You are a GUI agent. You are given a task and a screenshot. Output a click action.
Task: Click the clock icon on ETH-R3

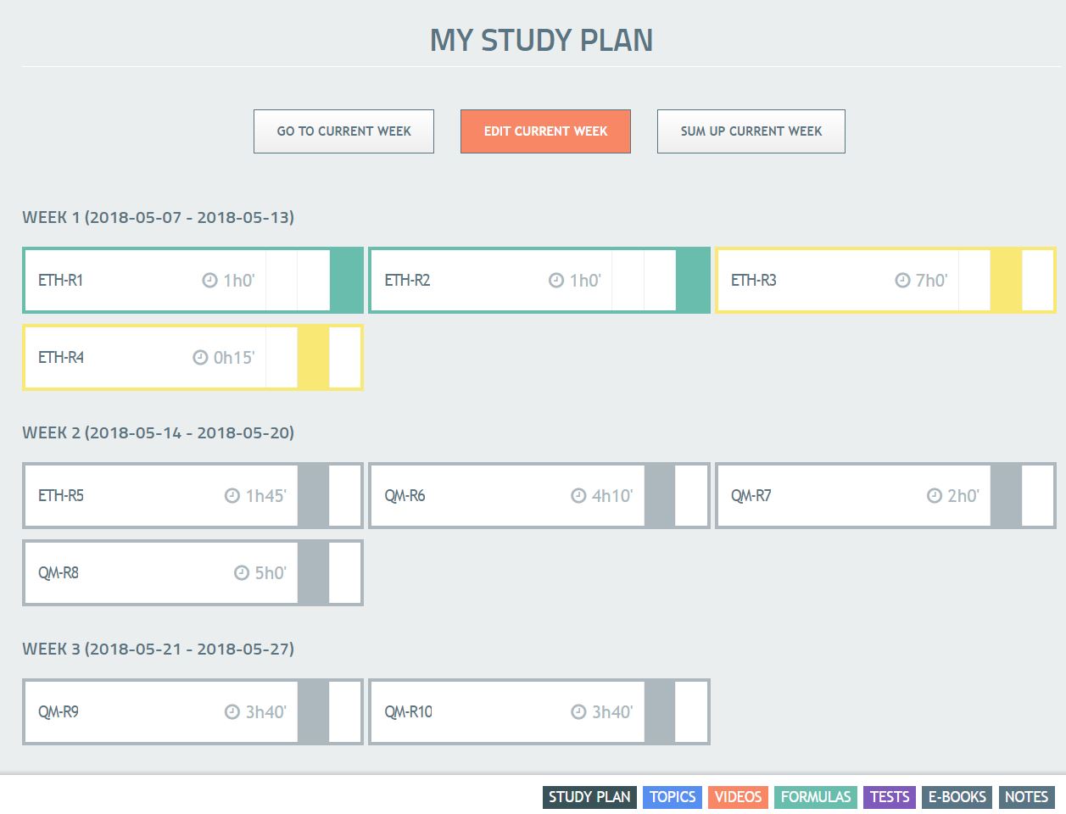point(902,281)
